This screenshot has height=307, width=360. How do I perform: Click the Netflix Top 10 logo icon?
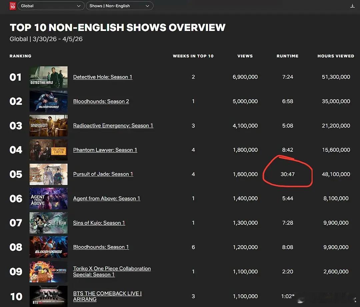[13, 6]
